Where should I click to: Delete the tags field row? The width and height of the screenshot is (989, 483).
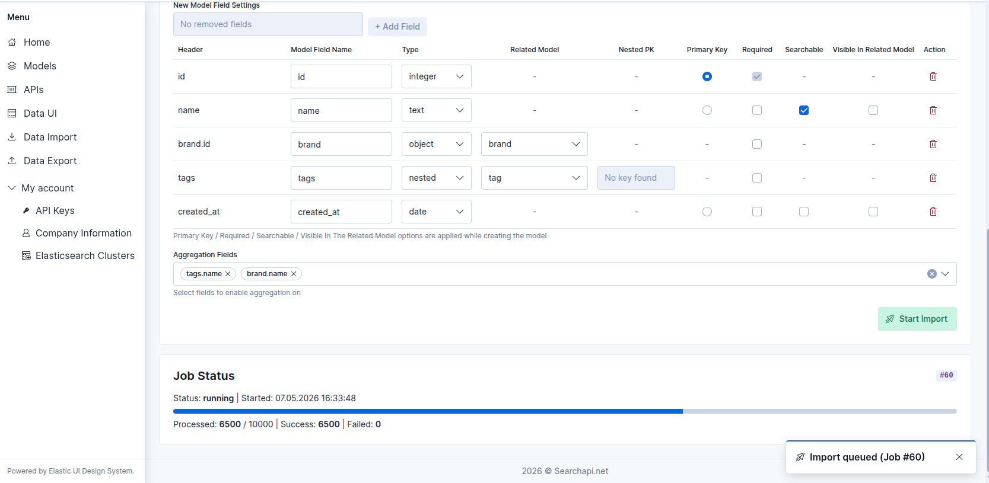click(x=933, y=178)
